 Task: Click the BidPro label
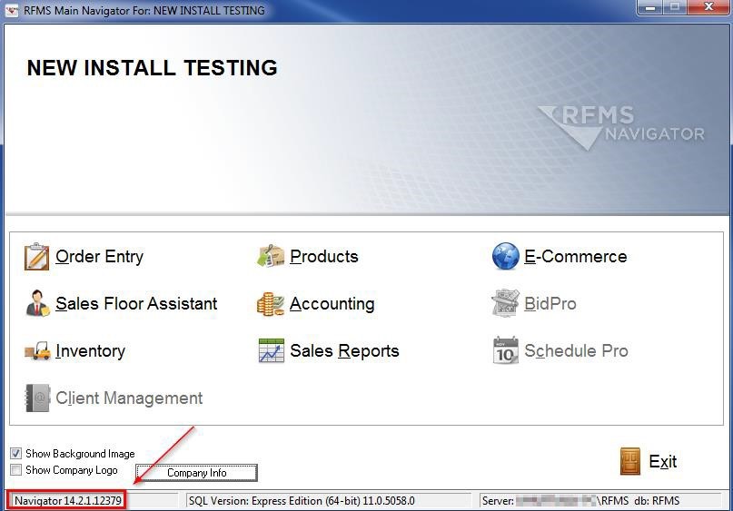point(550,304)
